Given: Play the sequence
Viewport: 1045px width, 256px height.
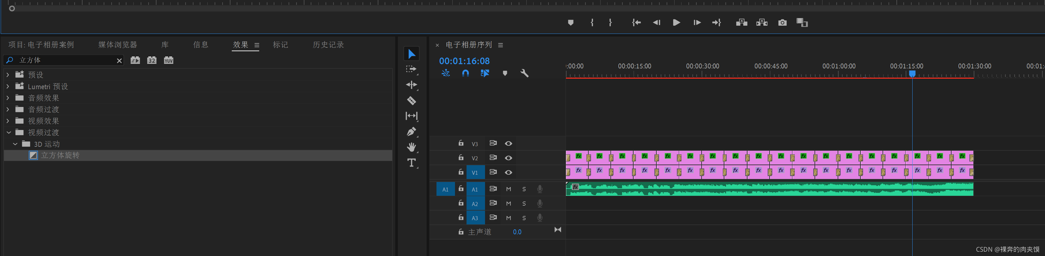Looking at the screenshot, I should (x=676, y=23).
